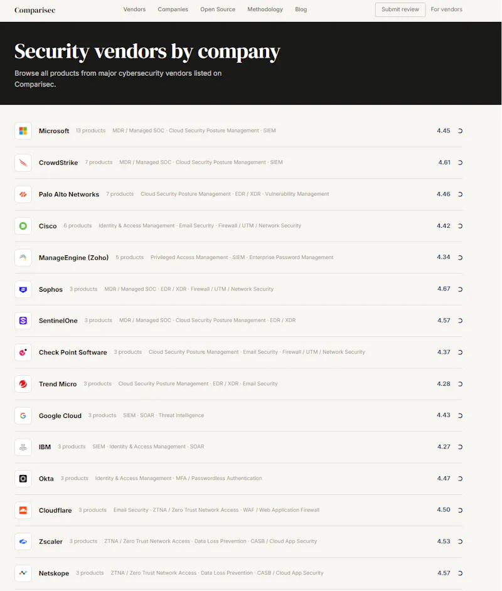Image resolution: width=502 pixels, height=591 pixels.
Task: Click the '5 products' label for ManageEngine
Action: click(130, 257)
